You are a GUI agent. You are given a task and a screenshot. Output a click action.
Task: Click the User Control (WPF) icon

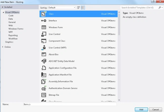coord(44,48)
